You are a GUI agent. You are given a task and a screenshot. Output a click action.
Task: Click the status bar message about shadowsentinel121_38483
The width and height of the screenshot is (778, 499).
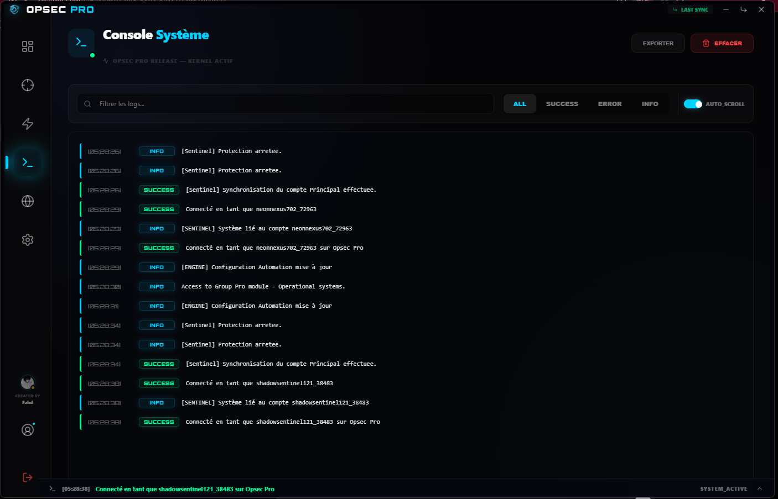coord(185,489)
